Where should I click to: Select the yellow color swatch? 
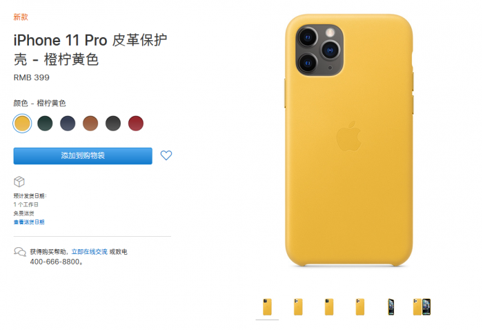22,124
